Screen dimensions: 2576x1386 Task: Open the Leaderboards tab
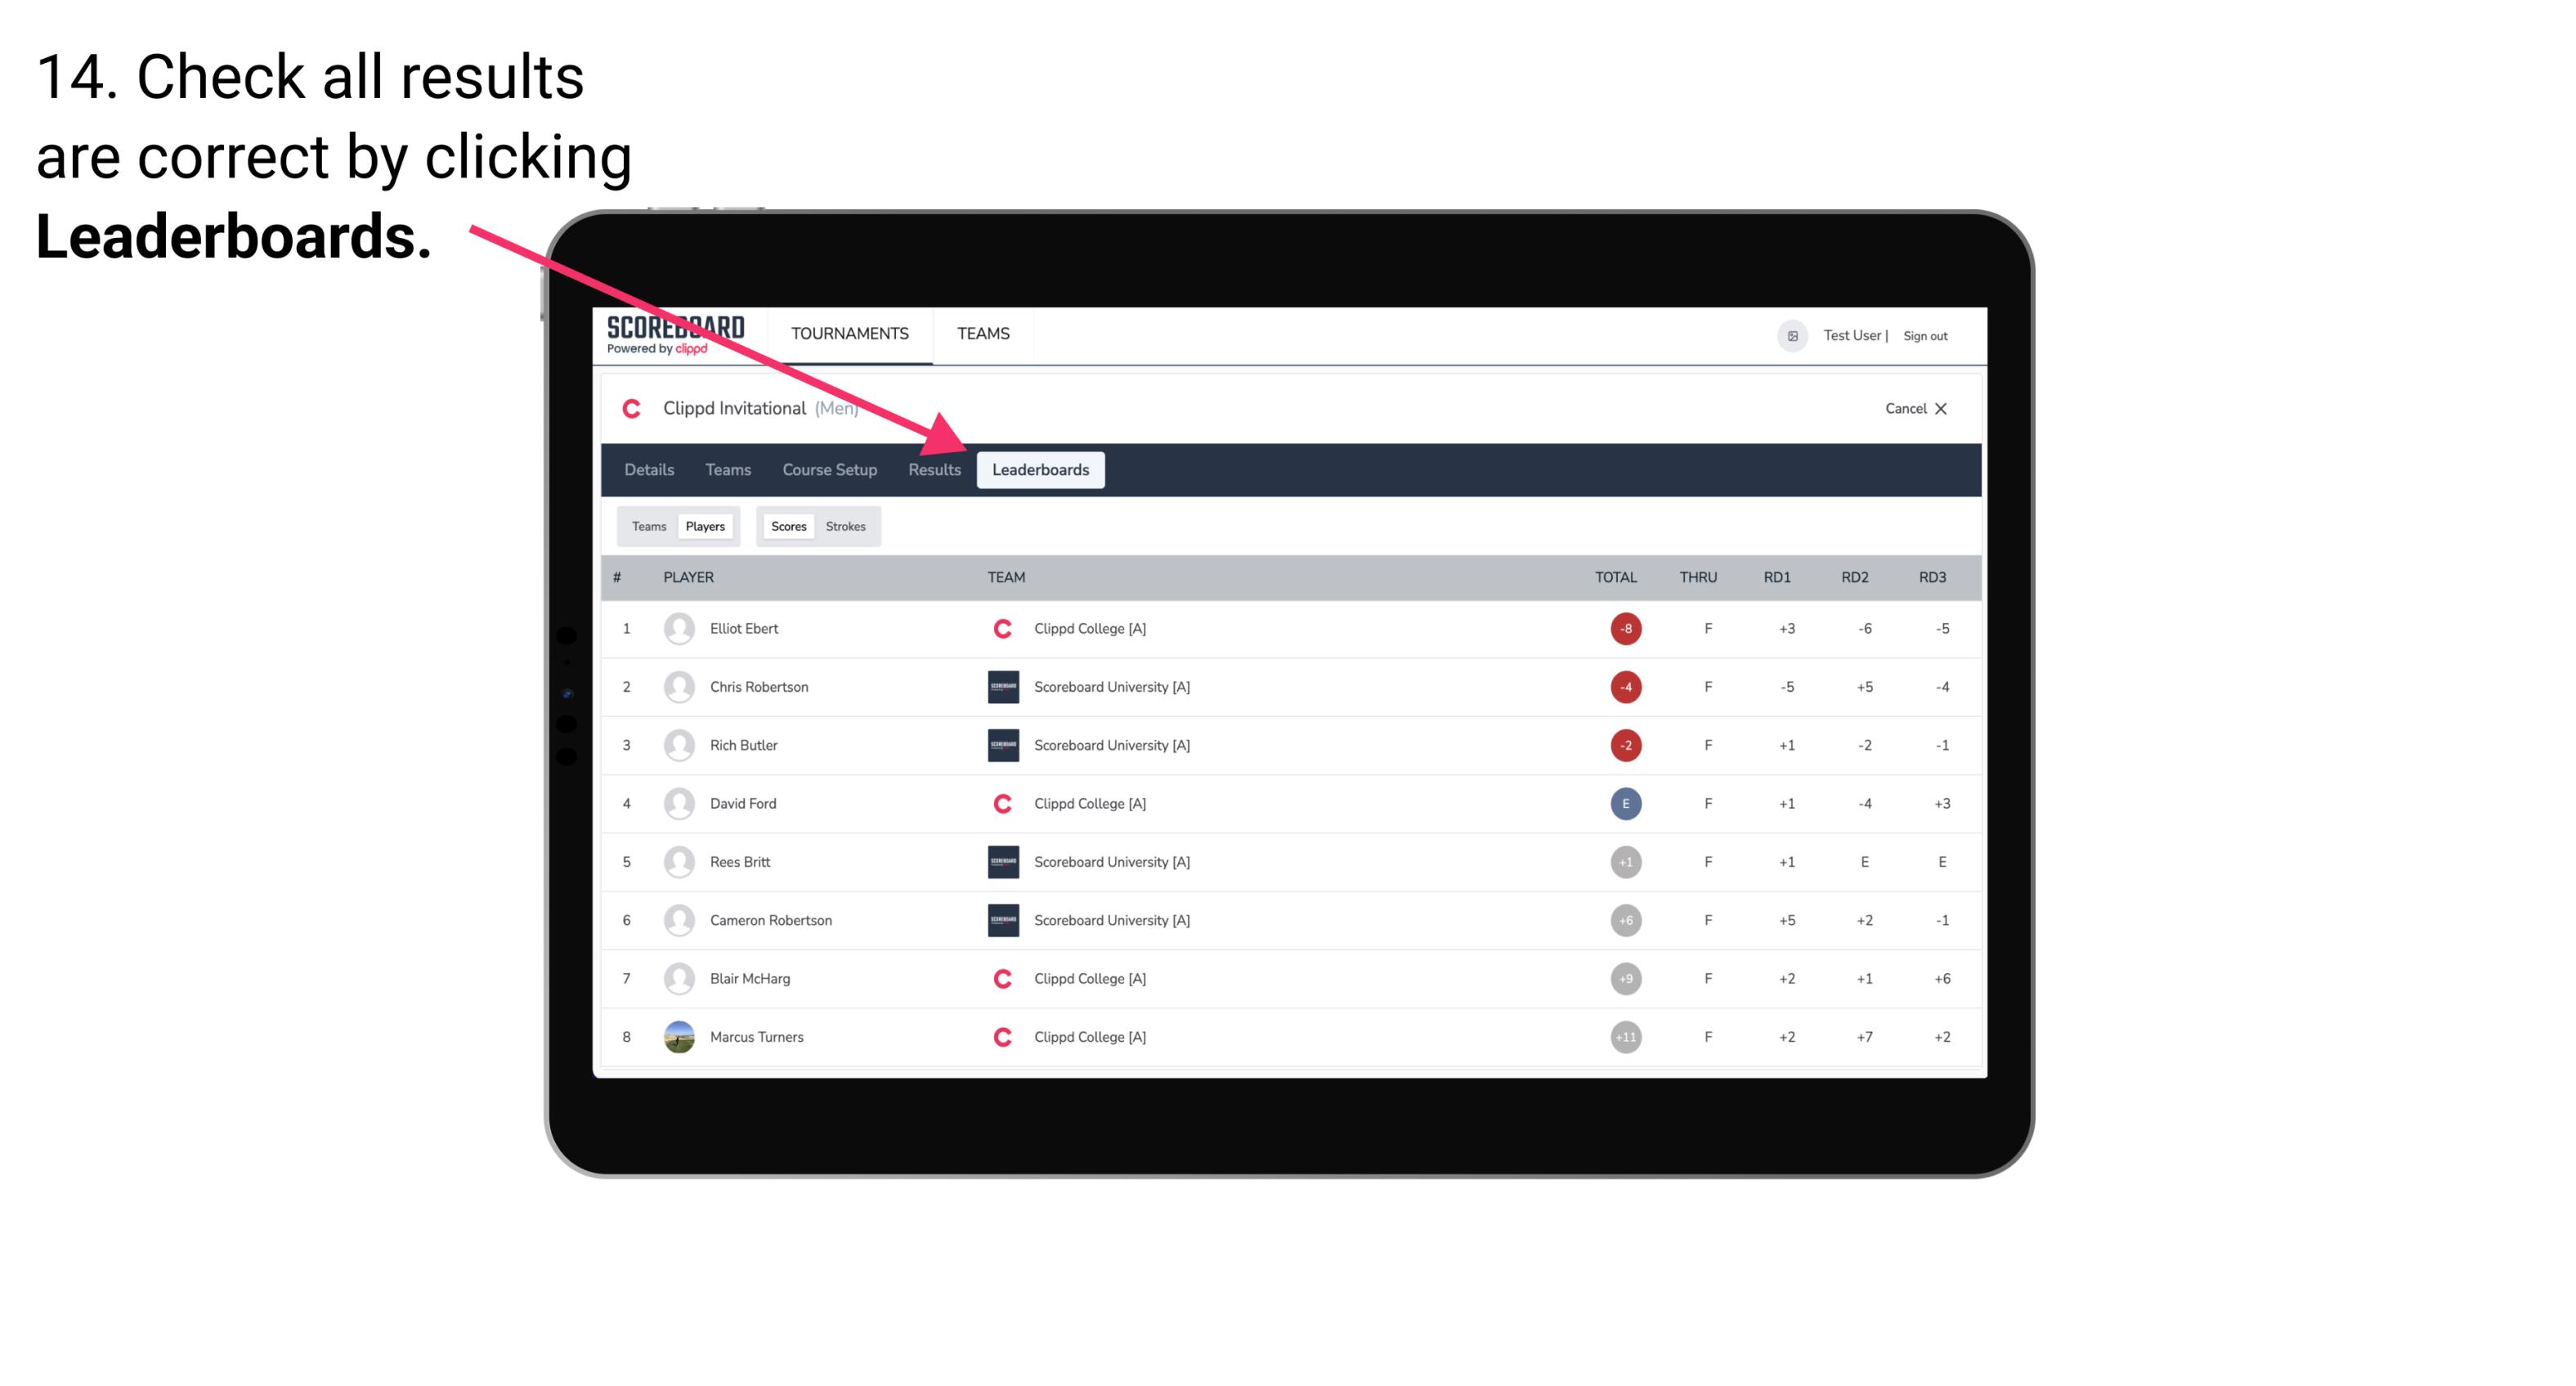tap(1042, 471)
